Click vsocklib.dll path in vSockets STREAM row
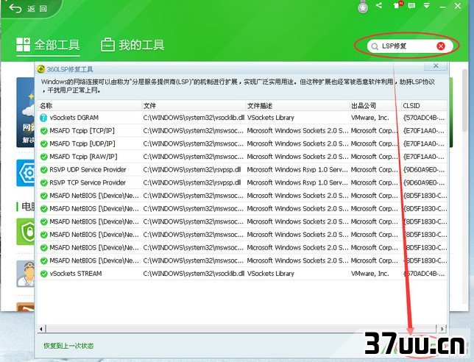The height and width of the screenshot is (362, 474). 194,274
